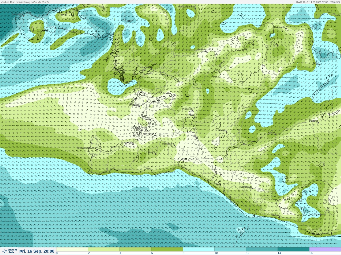Click the Keflavíkurflugvöllur station label

point(86,148)
